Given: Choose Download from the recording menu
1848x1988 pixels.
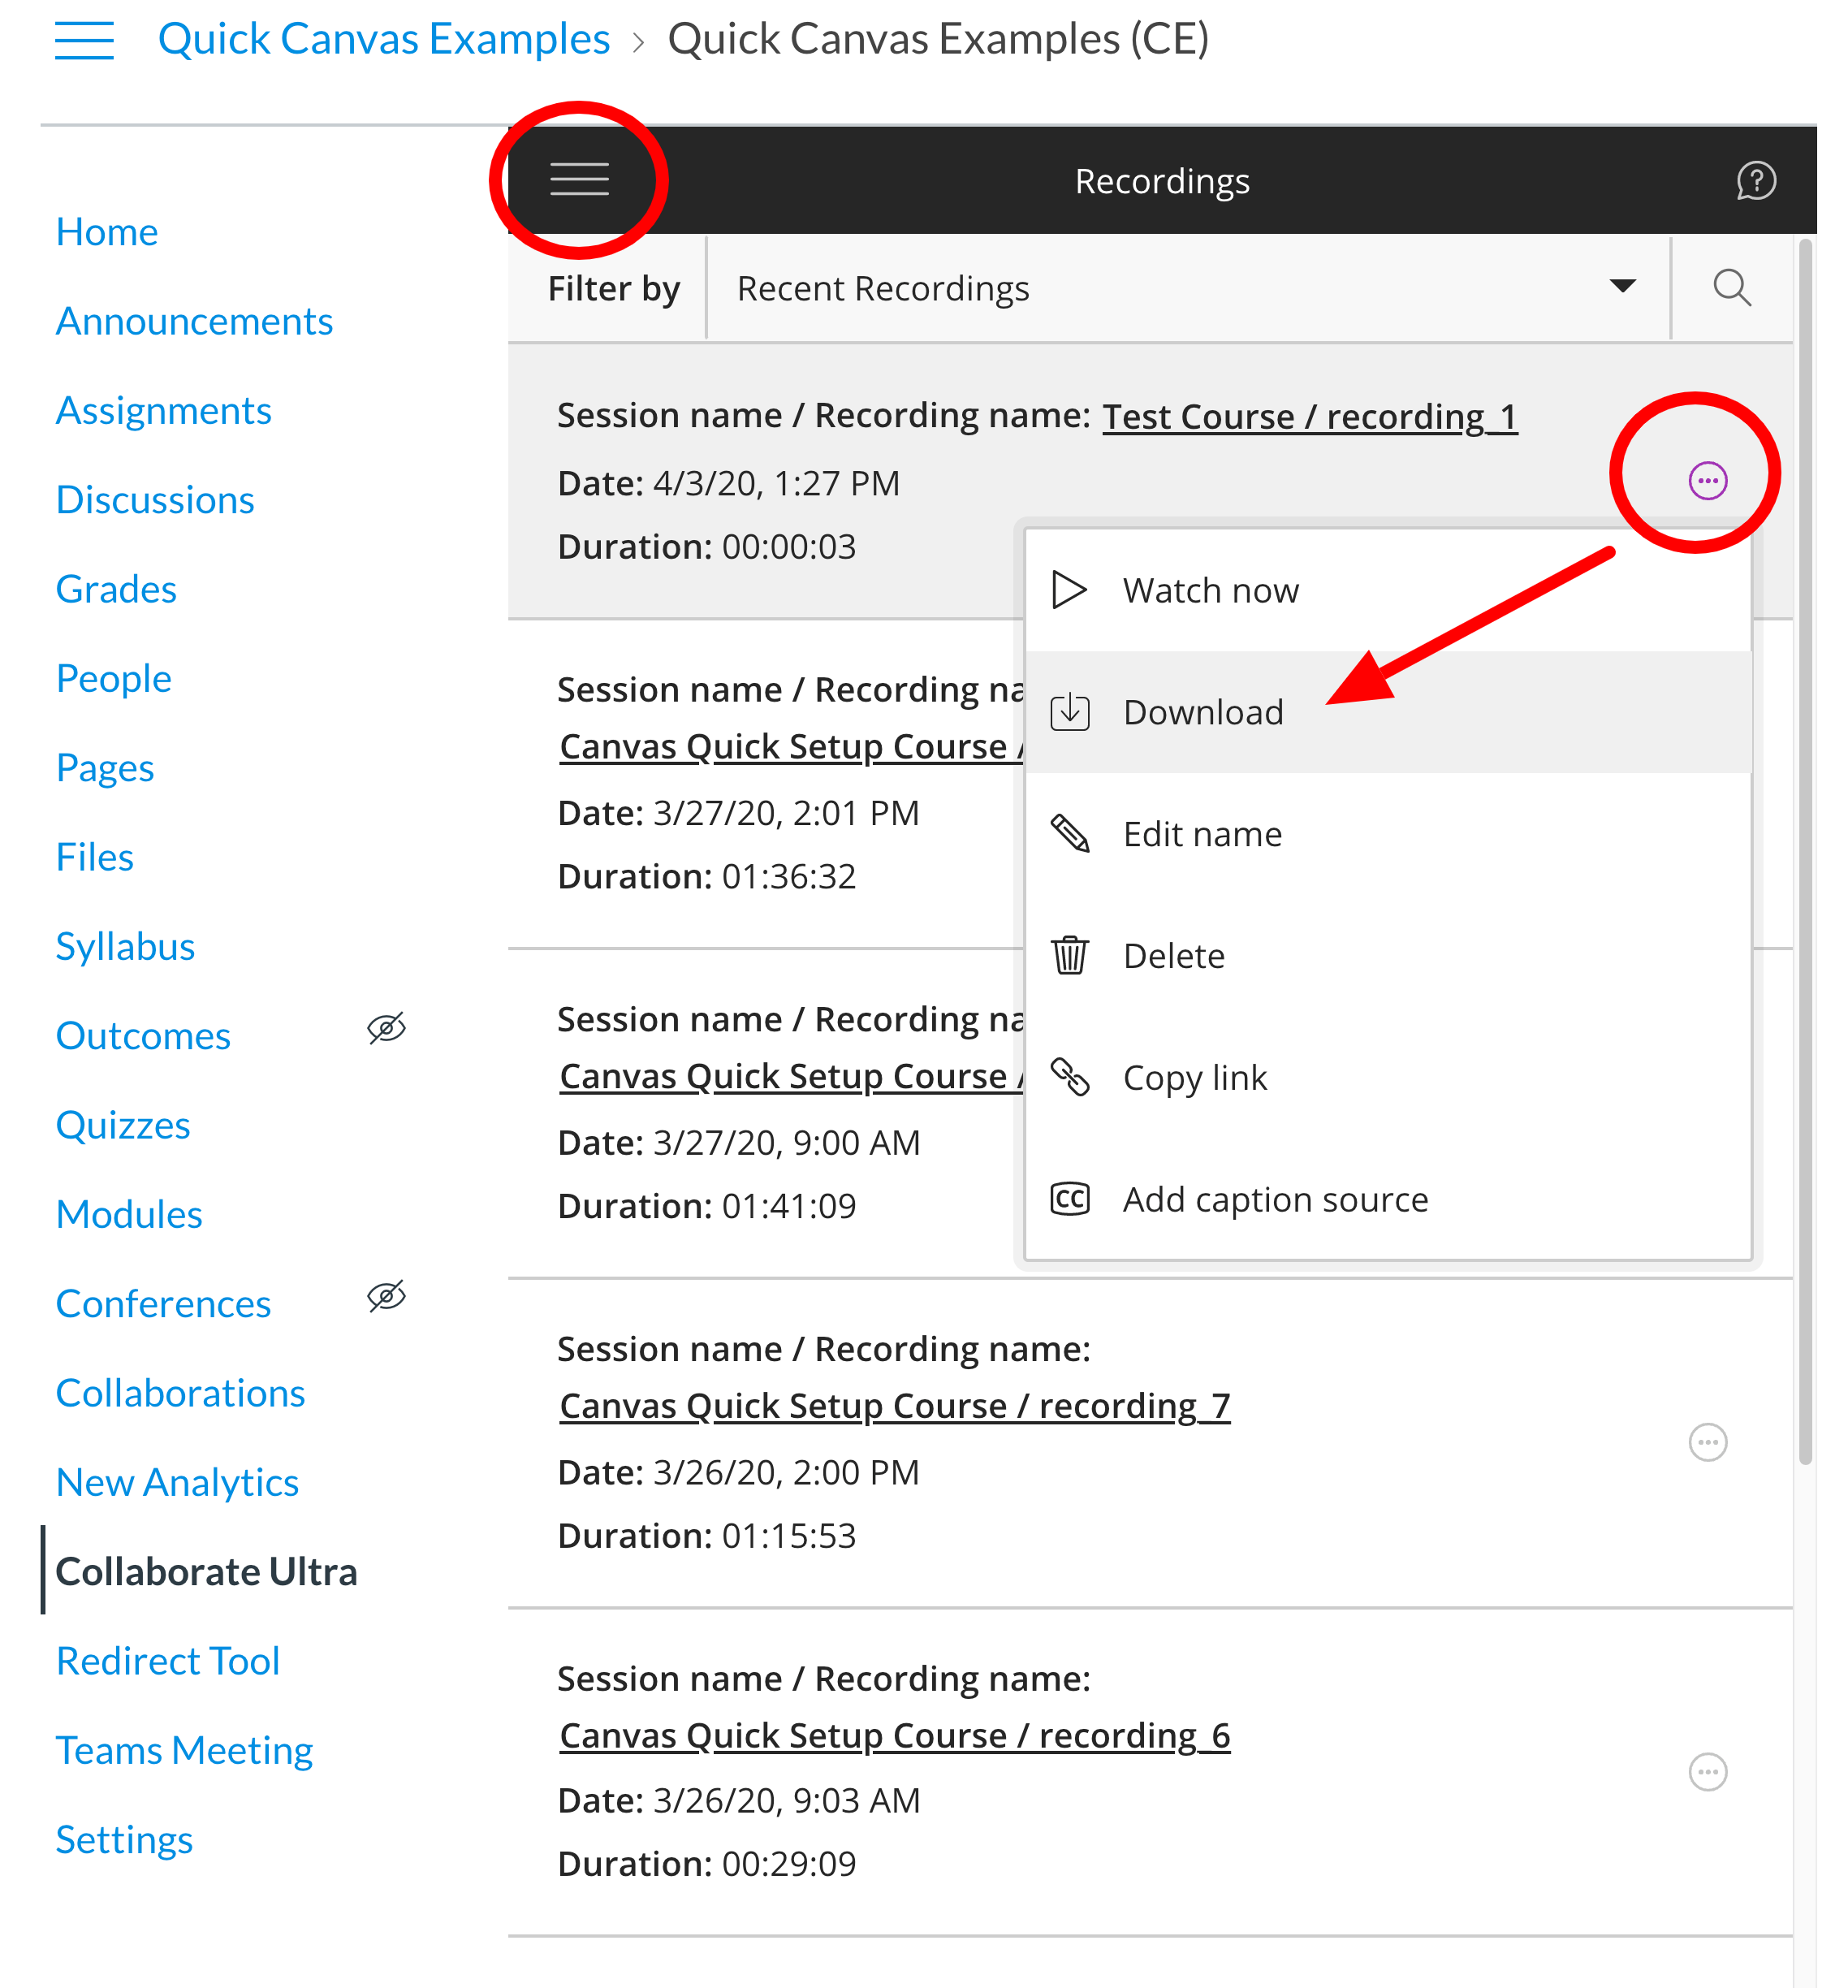Looking at the screenshot, I should pyautogui.click(x=1388, y=712).
